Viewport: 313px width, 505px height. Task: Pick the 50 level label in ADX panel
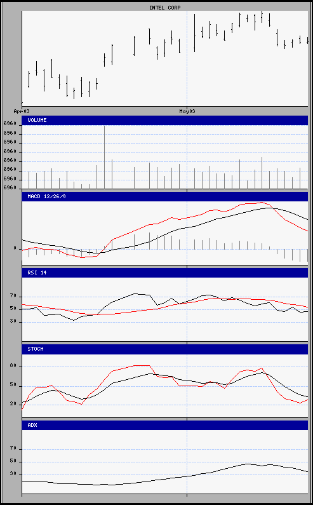click(13, 462)
